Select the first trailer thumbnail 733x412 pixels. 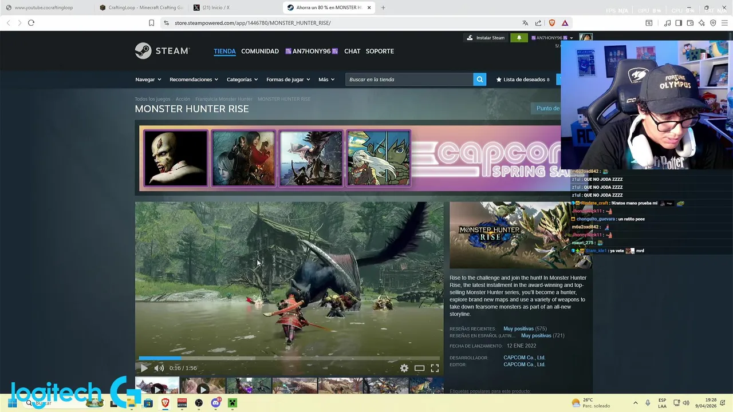pyautogui.click(x=157, y=386)
